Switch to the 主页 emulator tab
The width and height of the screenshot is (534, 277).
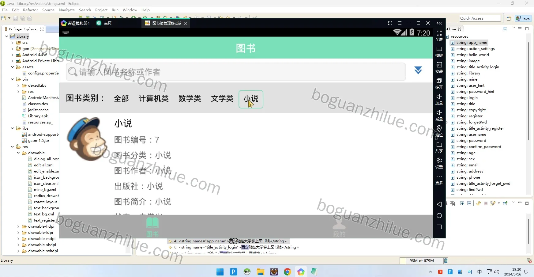point(104,23)
